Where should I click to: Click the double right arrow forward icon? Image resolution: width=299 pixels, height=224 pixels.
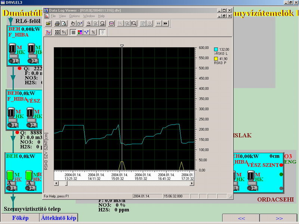pyautogui.click(x=165, y=24)
